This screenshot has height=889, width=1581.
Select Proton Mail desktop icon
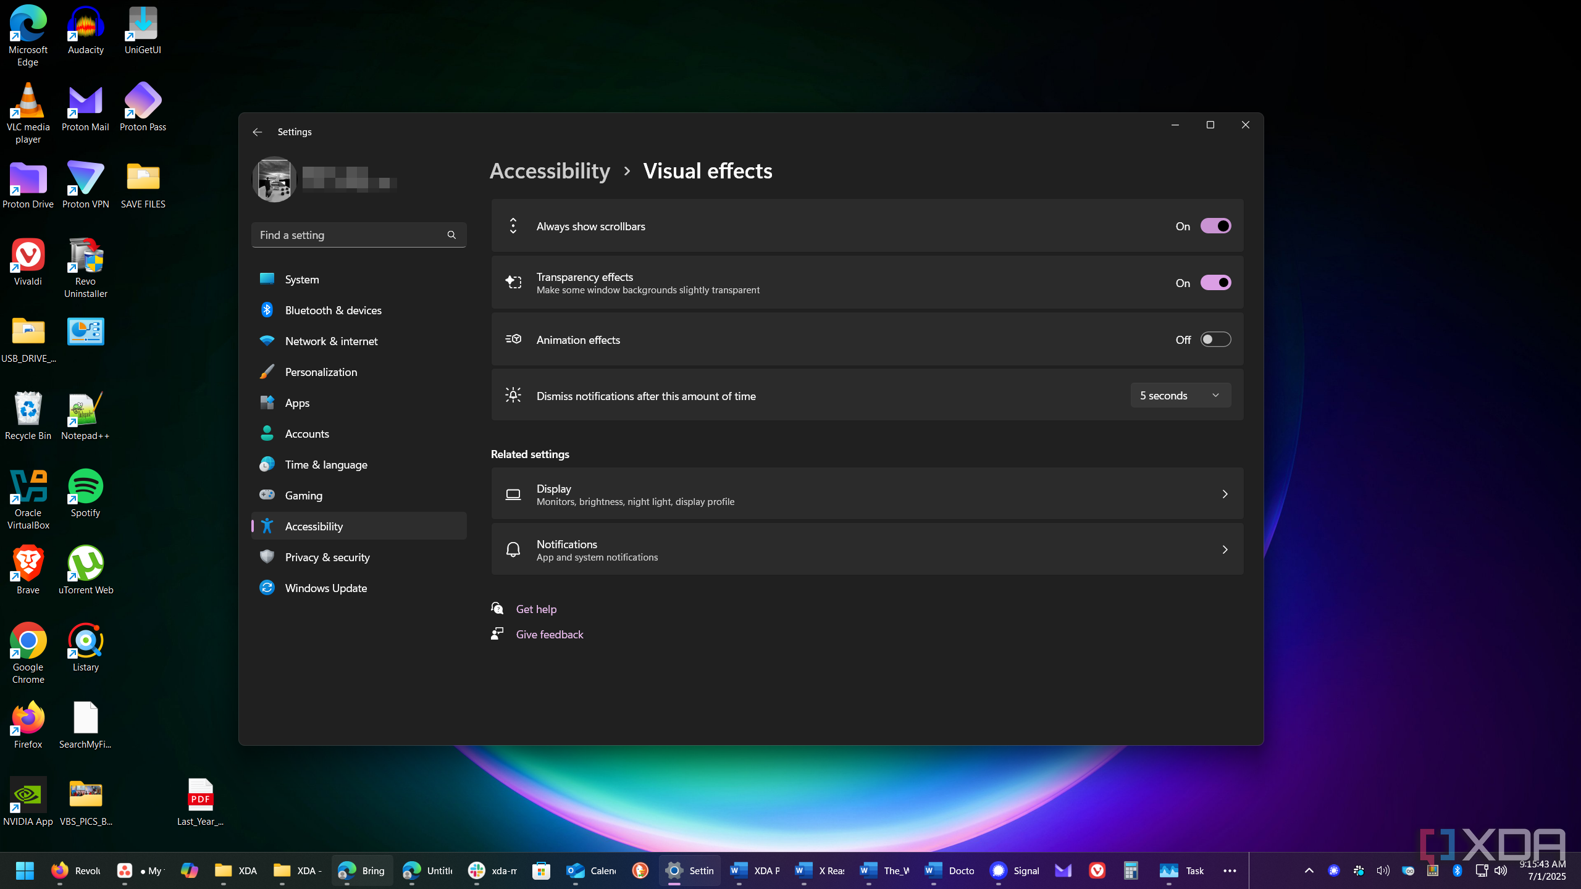85,108
